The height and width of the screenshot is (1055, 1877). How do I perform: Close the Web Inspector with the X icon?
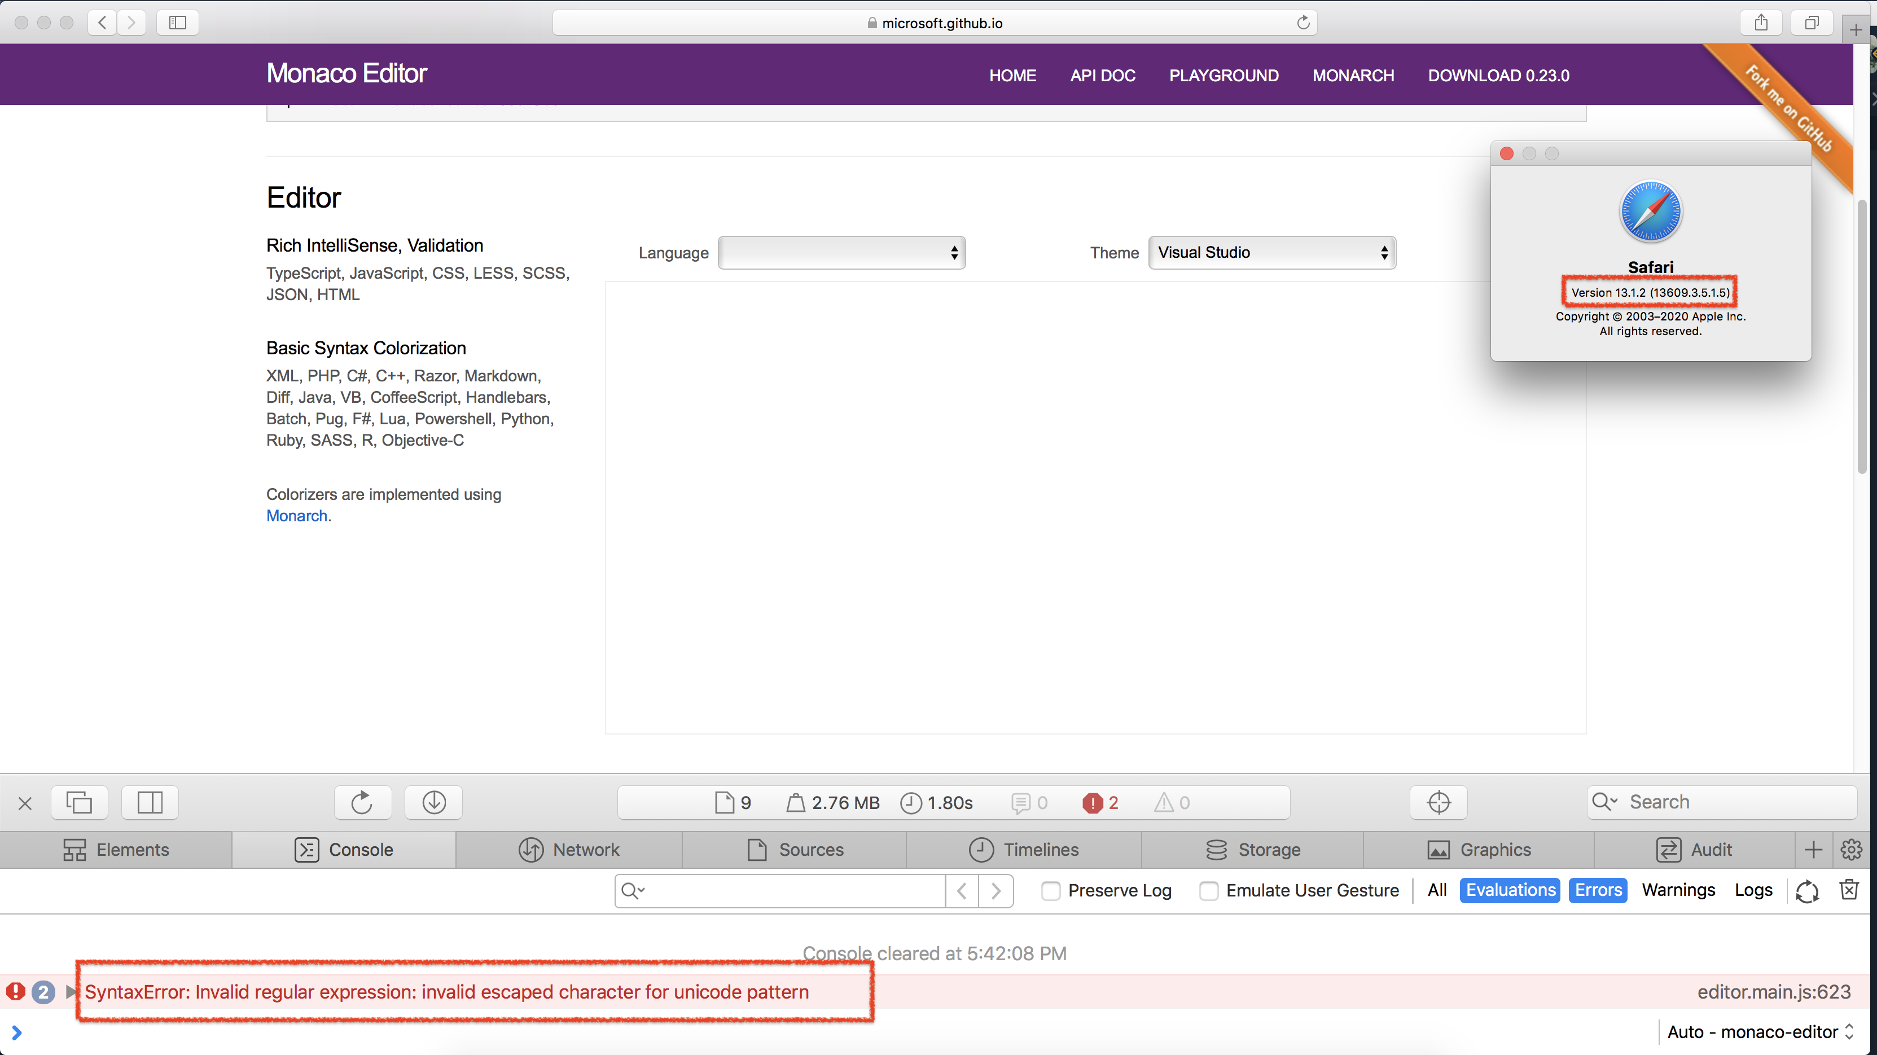point(25,803)
